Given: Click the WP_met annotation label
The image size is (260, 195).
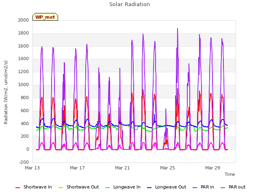Looking at the screenshot, I should click(x=45, y=17).
